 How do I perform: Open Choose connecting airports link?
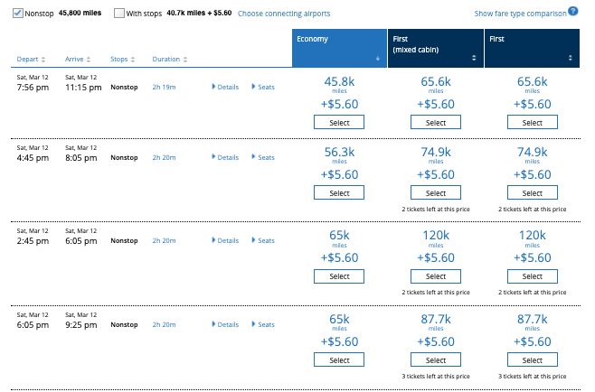284,14
